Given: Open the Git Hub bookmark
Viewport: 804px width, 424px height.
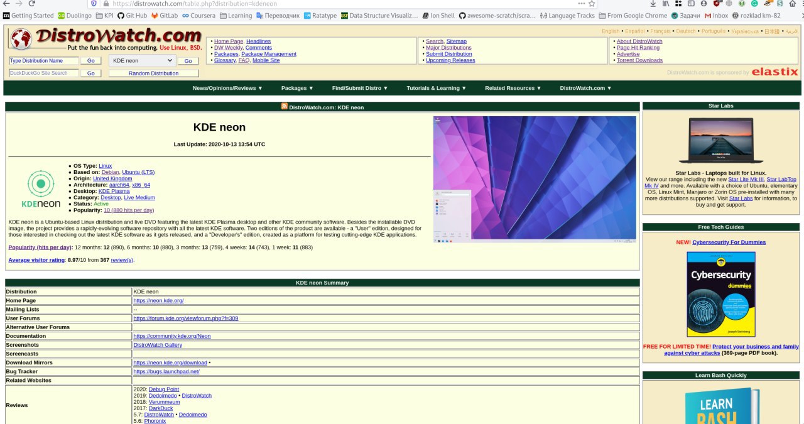Looking at the screenshot, I should point(132,16).
